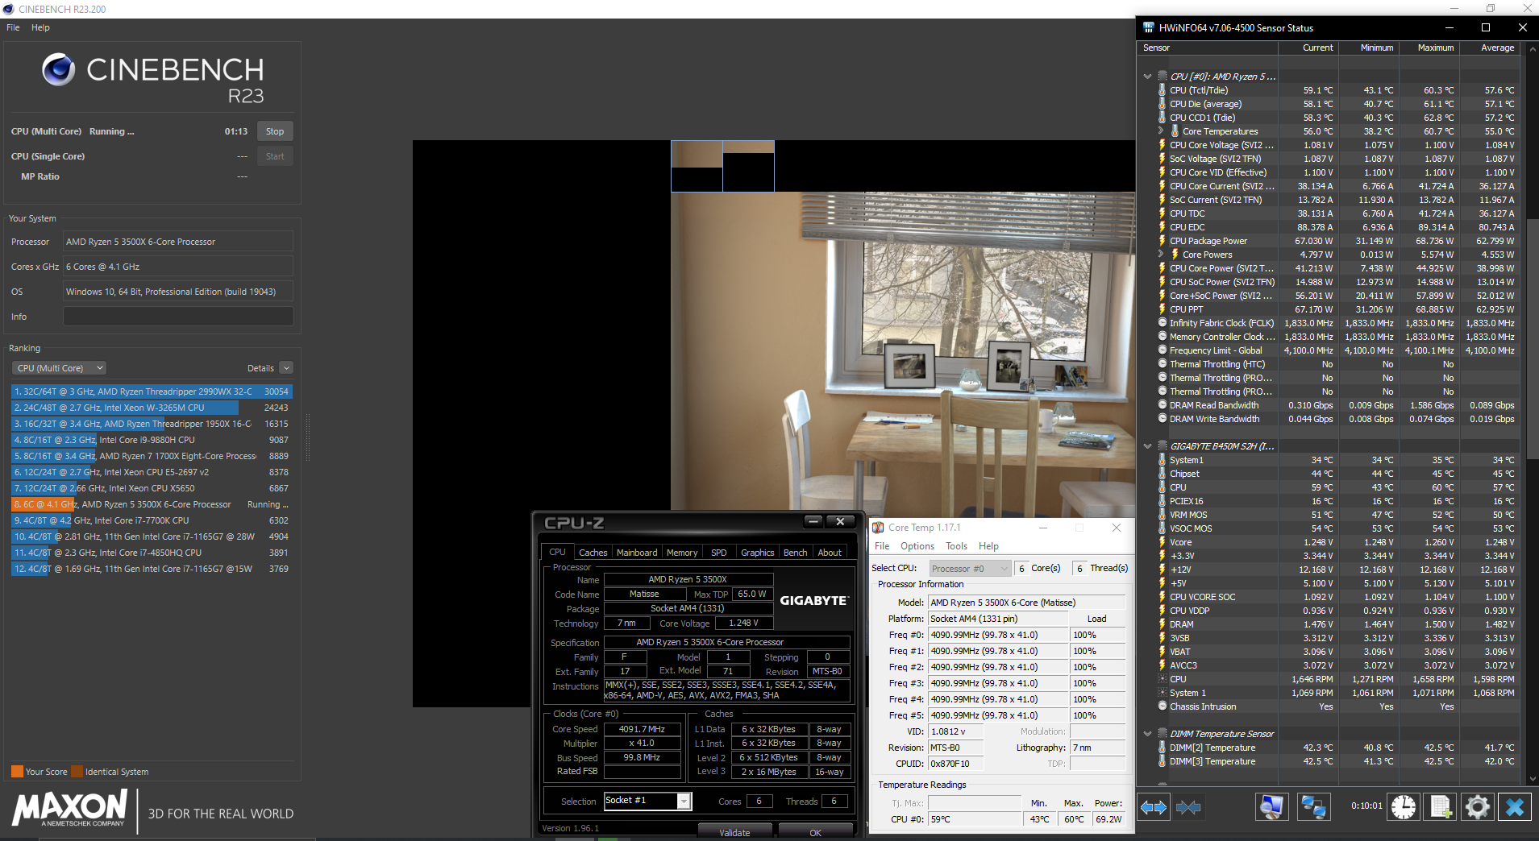Select the Ryzen 5 3500X Running ranking row
Image resolution: width=1539 pixels, height=841 pixels.
tap(152, 504)
